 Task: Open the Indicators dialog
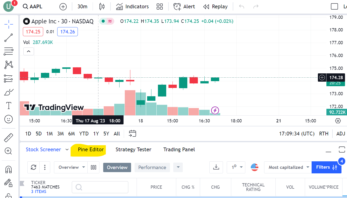(x=132, y=7)
